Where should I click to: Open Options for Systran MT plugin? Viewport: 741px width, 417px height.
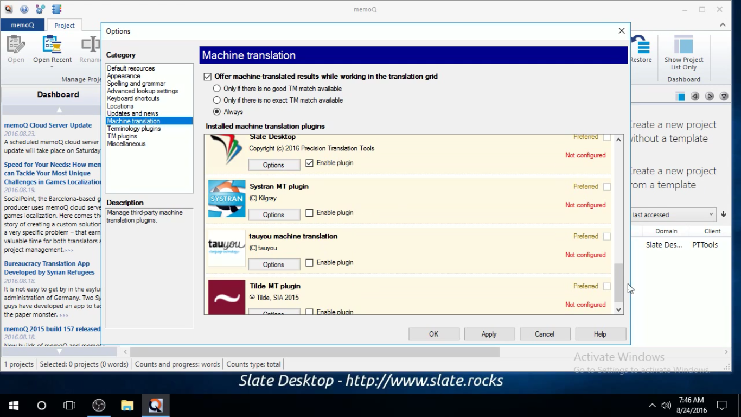[274, 214]
